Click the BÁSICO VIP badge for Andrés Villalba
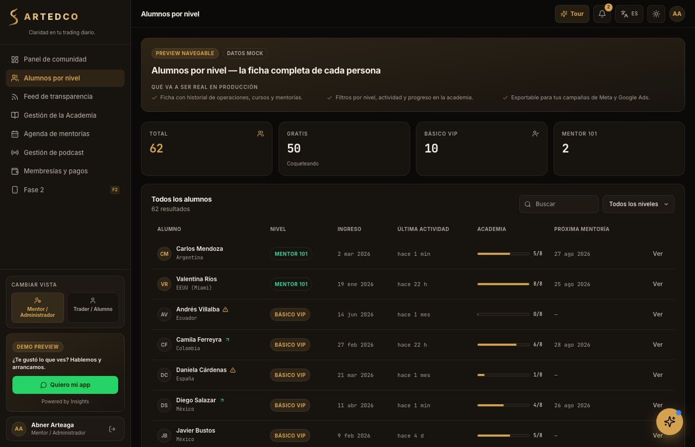Screen dimensions: 695x447 (290, 314)
